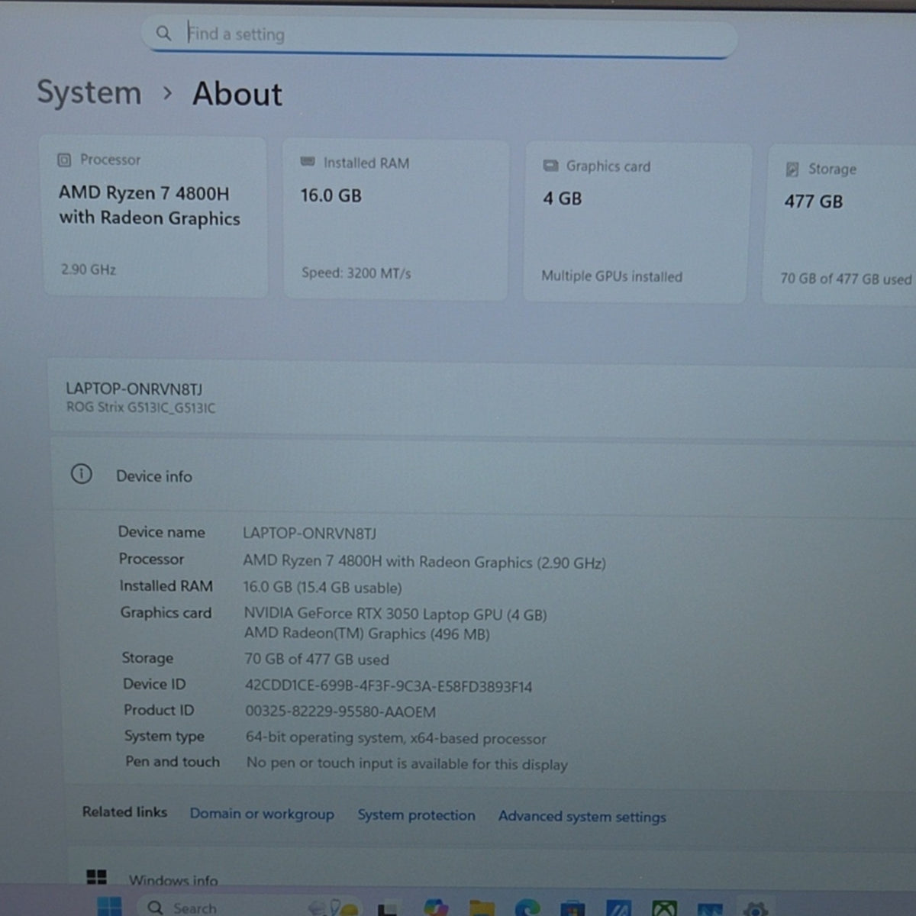Screen dimensions: 916x916
Task: Select NVIDIA GeForce RTX 3050 Laptop GPU line
Action: pos(395,614)
